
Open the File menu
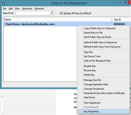(x=5, y=9)
